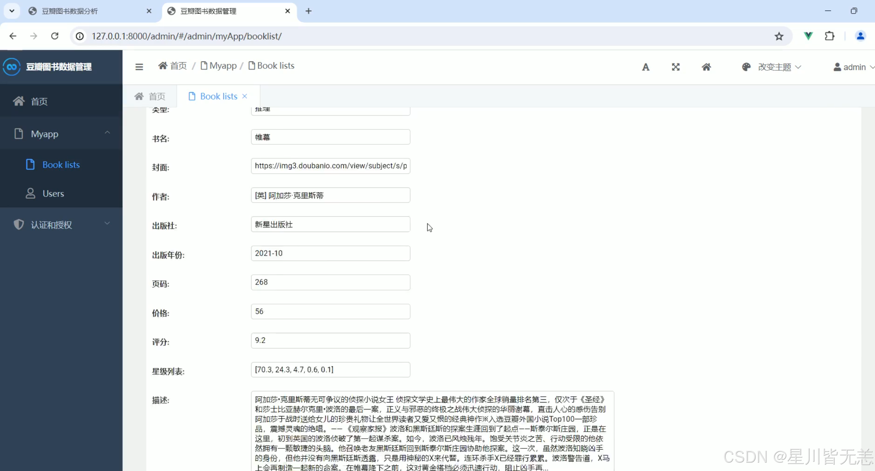Click the Vue devtools extension icon
Image resolution: width=875 pixels, height=471 pixels.
point(808,36)
